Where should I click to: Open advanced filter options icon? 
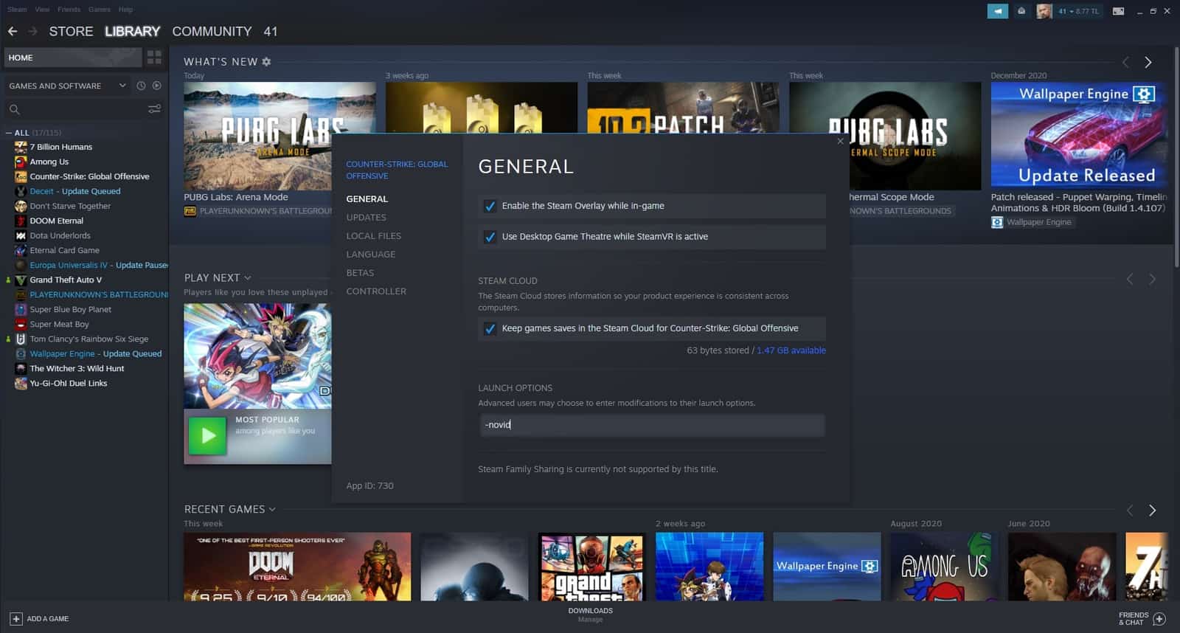(x=154, y=109)
